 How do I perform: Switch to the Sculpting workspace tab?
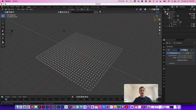(x=42, y=7)
